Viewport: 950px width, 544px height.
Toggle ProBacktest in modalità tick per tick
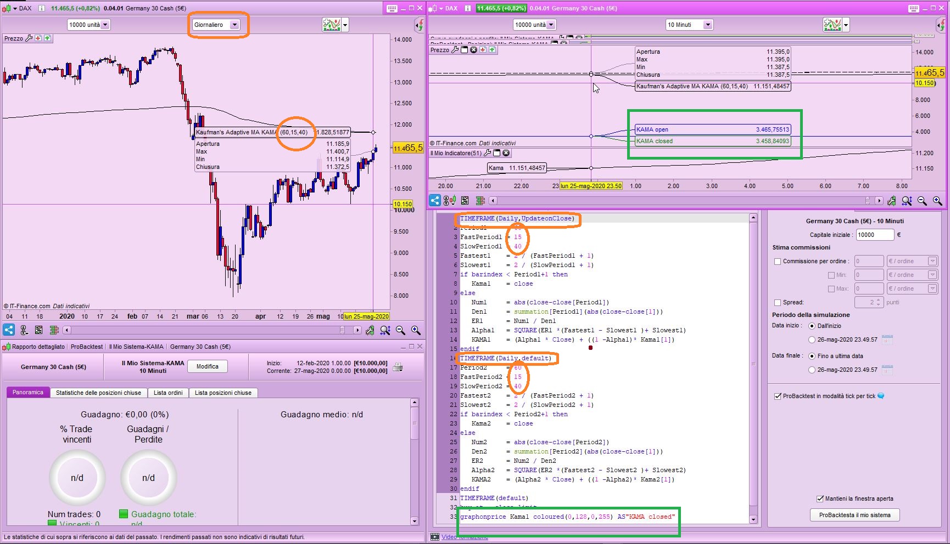778,396
